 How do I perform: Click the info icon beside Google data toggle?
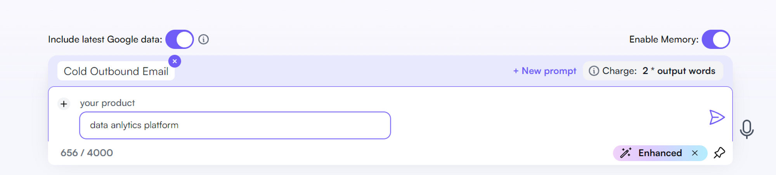point(204,39)
